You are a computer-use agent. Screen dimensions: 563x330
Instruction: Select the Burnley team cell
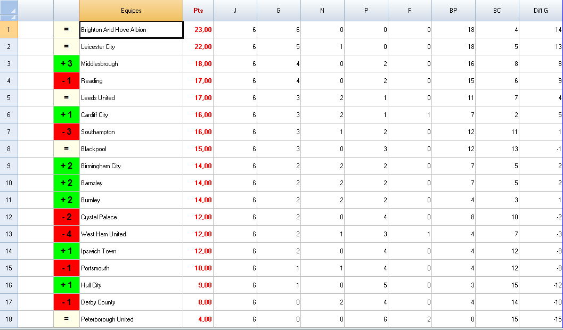tap(131, 200)
